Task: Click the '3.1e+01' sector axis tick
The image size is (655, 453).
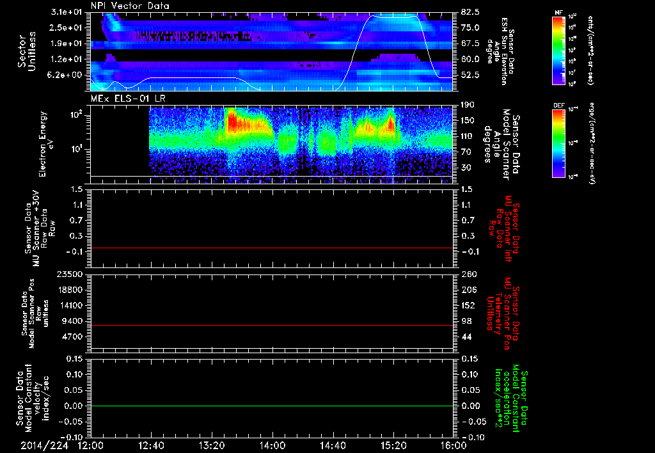Action: click(67, 12)
